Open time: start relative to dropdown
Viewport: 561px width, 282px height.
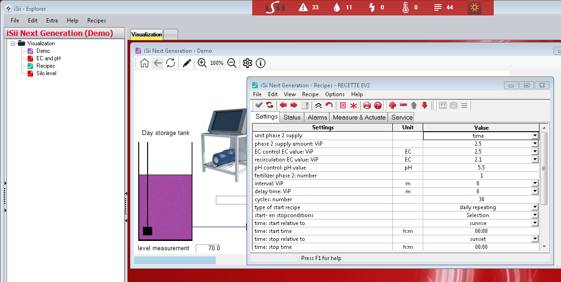pos(535,223)
